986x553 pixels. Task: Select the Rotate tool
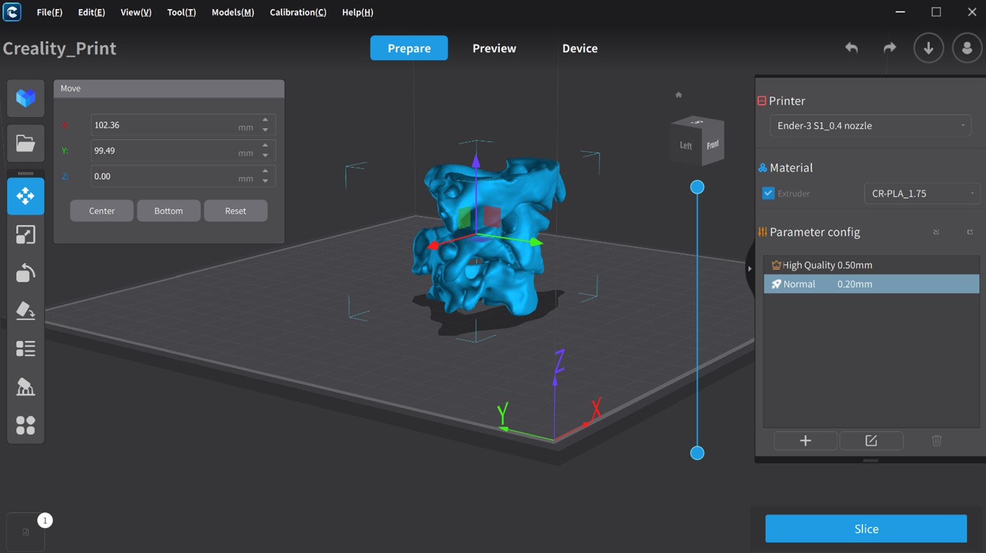[25, 273]
